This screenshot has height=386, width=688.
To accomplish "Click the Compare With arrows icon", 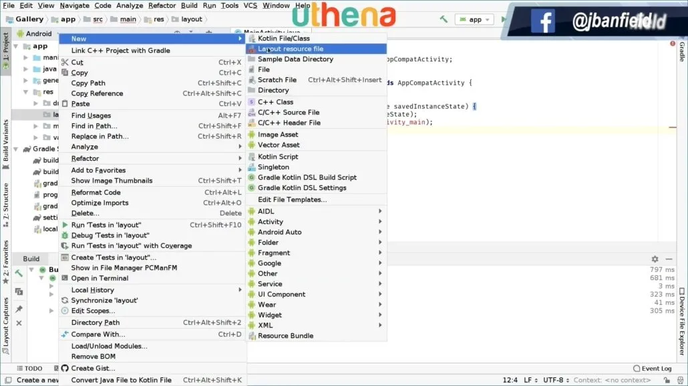I will [65, 334].
